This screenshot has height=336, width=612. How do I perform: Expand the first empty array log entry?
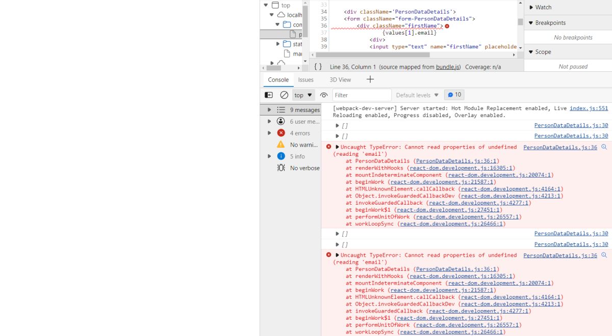tap(338, 125)
